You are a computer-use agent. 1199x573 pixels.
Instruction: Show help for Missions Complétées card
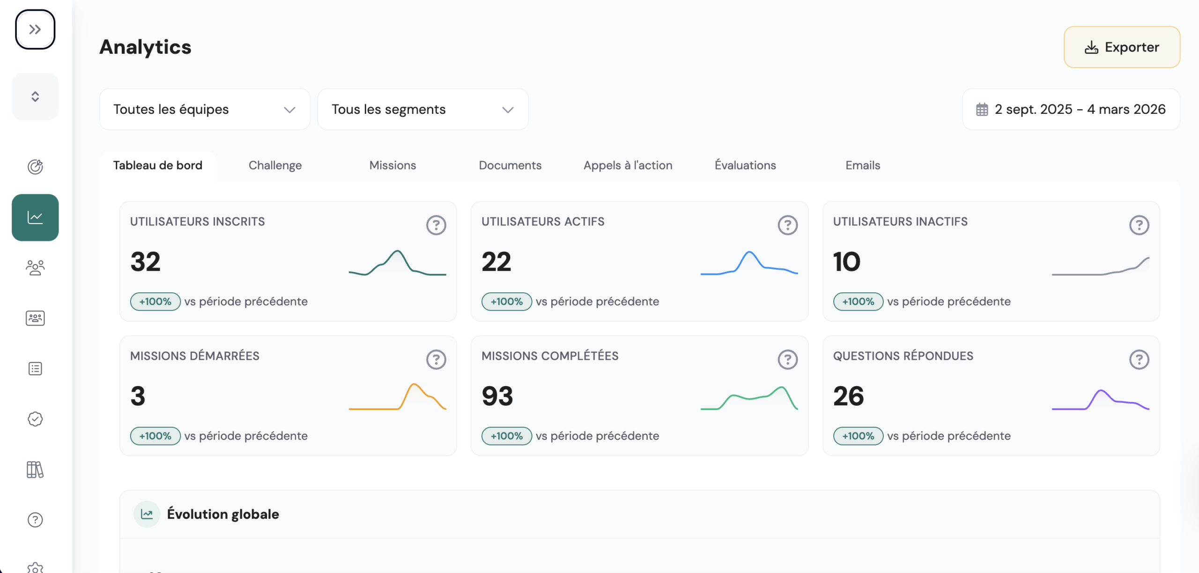[x=788, y=360]
